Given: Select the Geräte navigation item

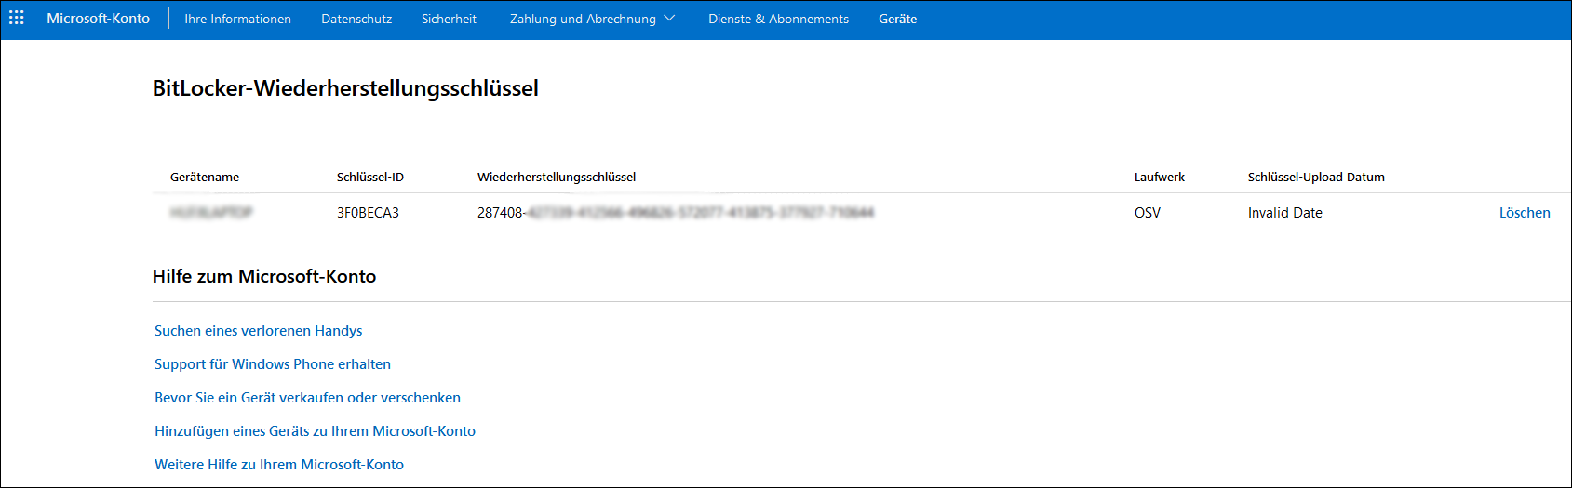Looking at the screenshot, I should point(897,19).
